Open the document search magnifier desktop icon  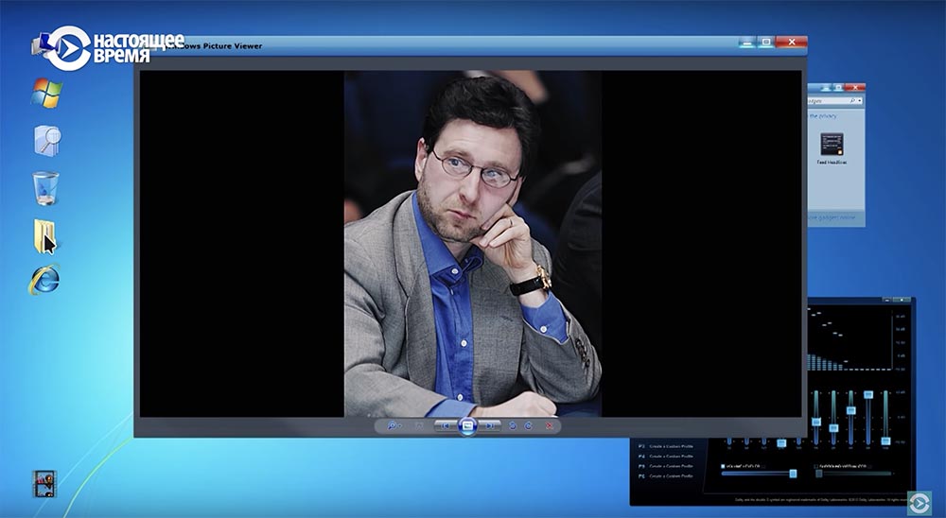pos(47,141)
